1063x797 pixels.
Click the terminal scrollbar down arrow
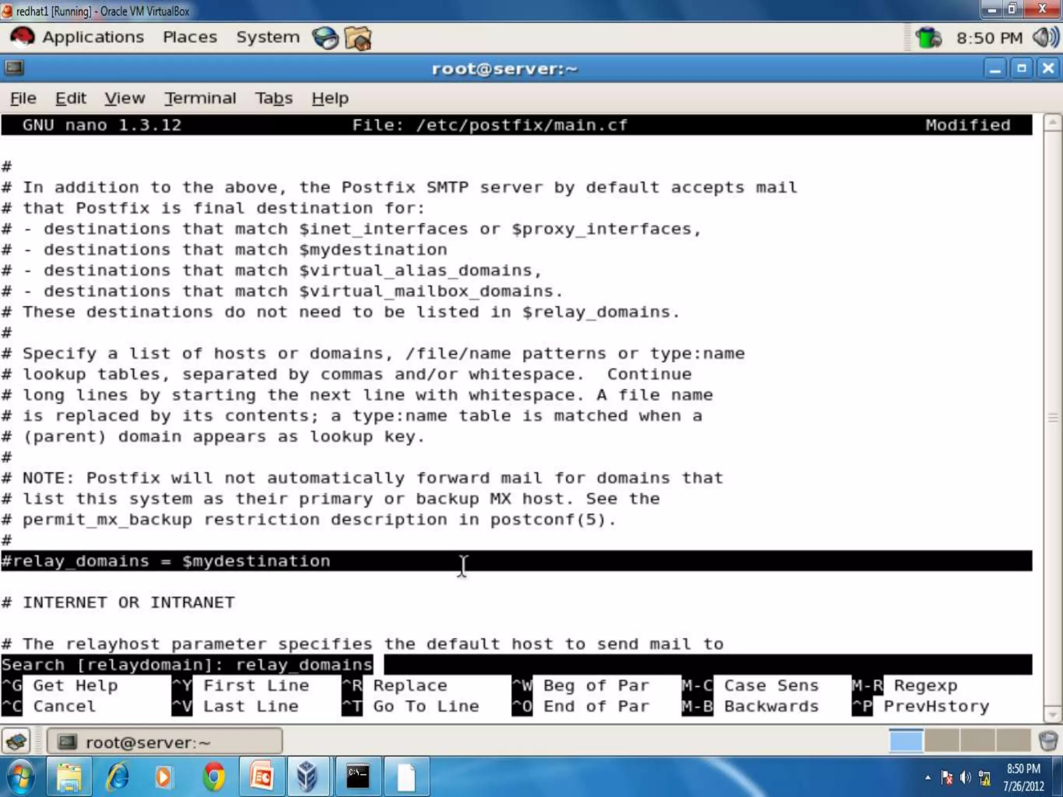1052,715
